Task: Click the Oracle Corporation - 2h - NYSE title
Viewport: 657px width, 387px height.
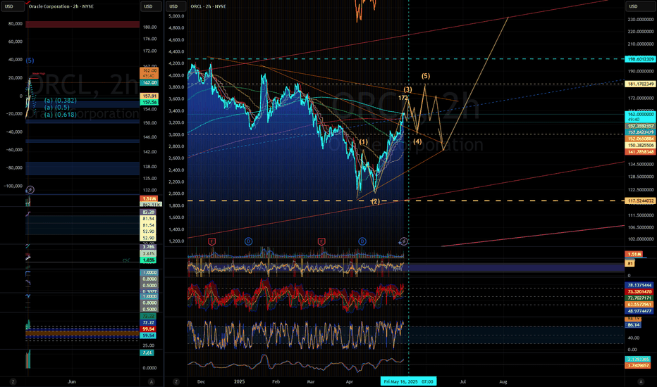Action: (61, 6)
